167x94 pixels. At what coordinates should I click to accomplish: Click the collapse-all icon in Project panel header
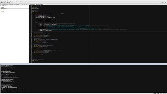[24, 4]
